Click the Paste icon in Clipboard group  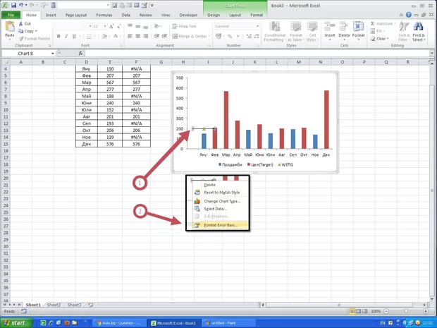(x=10, y=27)
